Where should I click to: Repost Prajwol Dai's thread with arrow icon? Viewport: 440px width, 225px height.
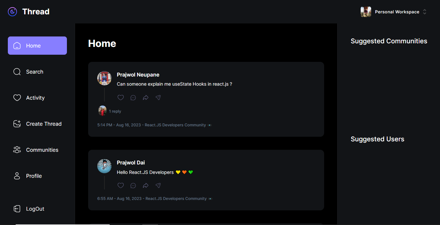146,186
